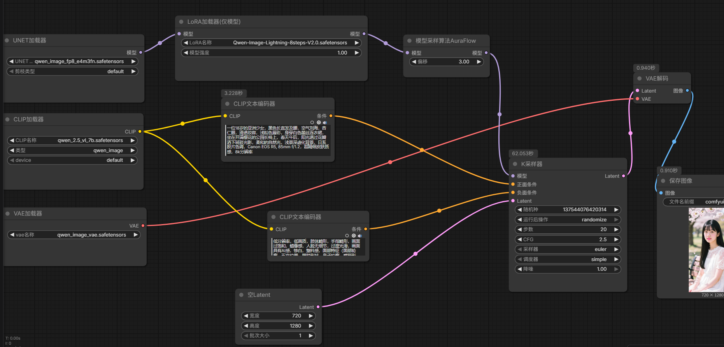Click speaker icon on the negative prompt encoder

(x=360, y=236)
